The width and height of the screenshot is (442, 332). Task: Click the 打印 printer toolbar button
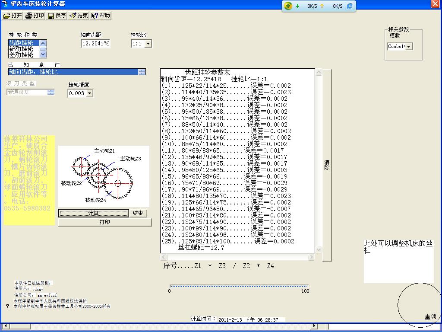point(35,15)
